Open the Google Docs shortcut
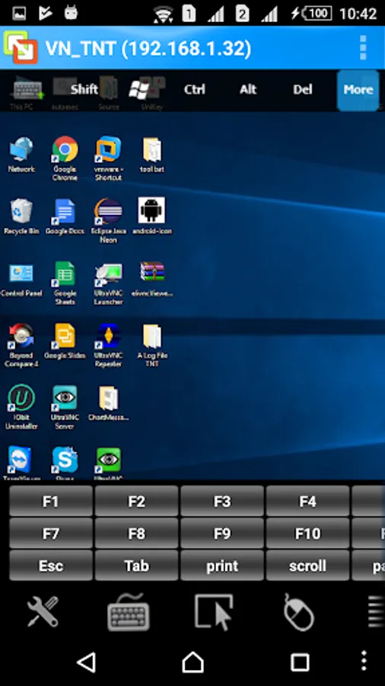This screenshot has height=686, width=385. pyautogui.click(x=65, y=216)
